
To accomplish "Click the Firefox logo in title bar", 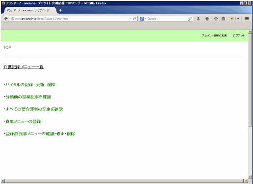I will 3,3.
